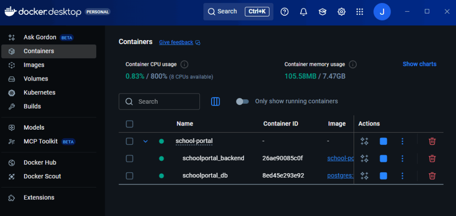Delete the schoolportal_db container

click(432, 176)
